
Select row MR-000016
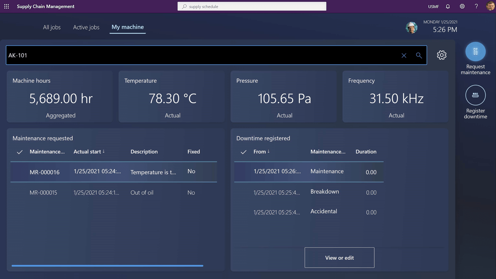[x=114, y=172]
